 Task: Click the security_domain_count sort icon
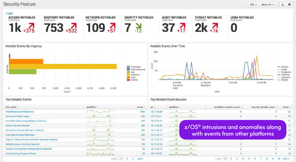(276, 107)
